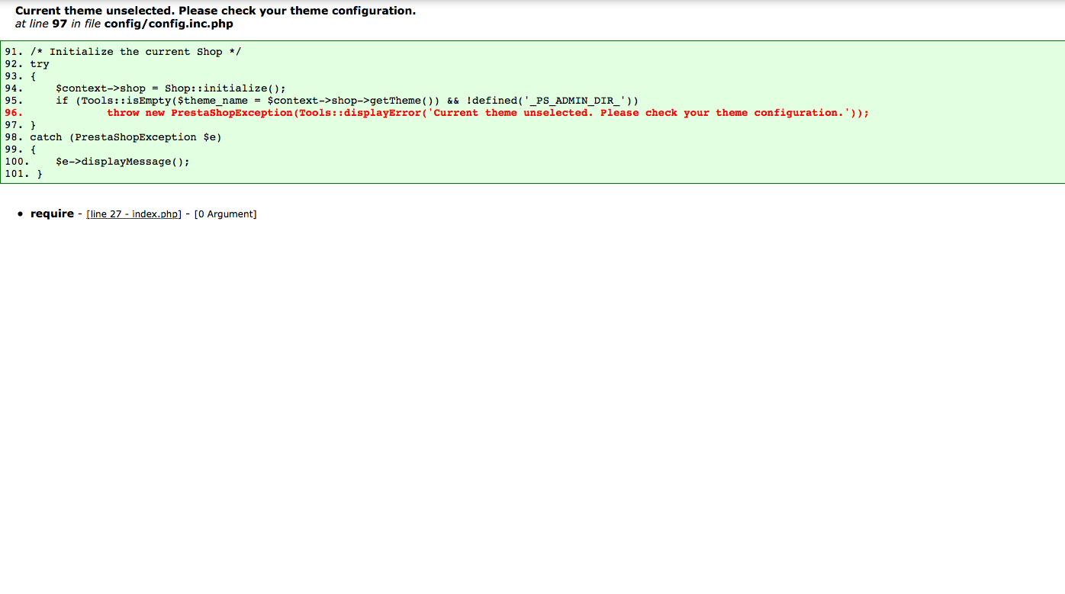Image resolution: width=1065 pixels, height=594 pixels.
Task: Click the bold "Current theme unselected" error heading
Action: pos(216,11)
